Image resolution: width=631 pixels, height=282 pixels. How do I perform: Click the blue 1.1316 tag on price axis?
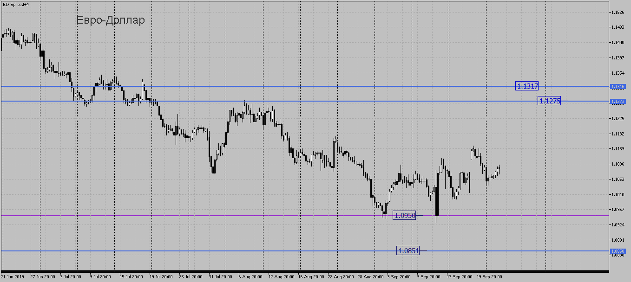618,86
